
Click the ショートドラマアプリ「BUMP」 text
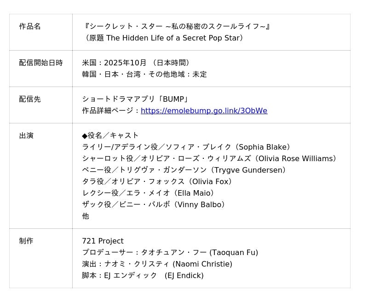[136, 99]
